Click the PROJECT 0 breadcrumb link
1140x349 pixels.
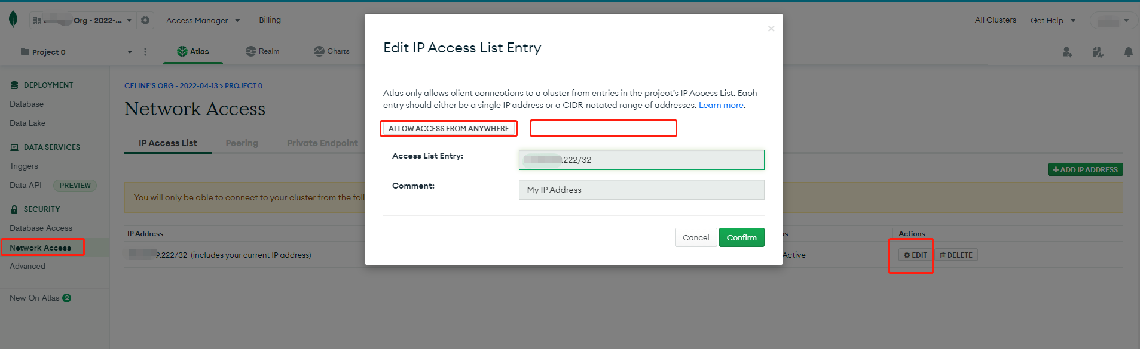point(243,86)
